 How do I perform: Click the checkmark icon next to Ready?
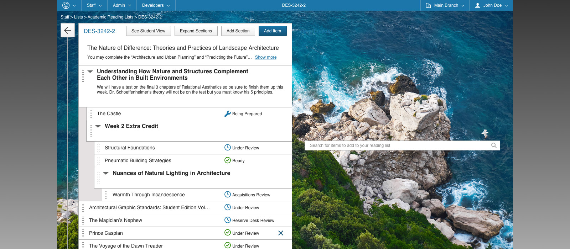click(x=228, y=160)
